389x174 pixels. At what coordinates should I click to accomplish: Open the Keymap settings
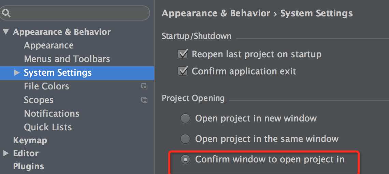(30, 141)
